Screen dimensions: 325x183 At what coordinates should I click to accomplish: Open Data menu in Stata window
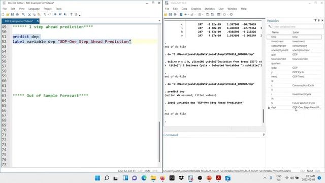pyautogui.click(x=184, y=9)
